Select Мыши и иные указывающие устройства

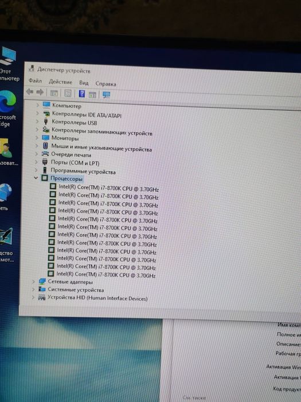click(x=101, y=148)
